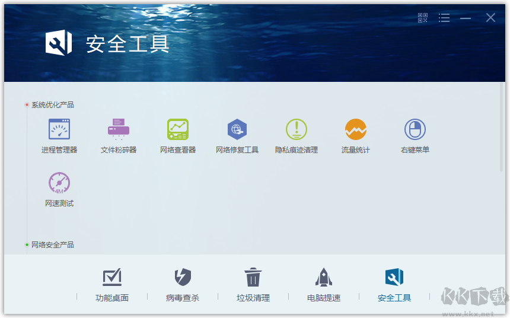Click the 系统优化产品 section heading
The width and height of the screenshot is (510, 318).
52,105
